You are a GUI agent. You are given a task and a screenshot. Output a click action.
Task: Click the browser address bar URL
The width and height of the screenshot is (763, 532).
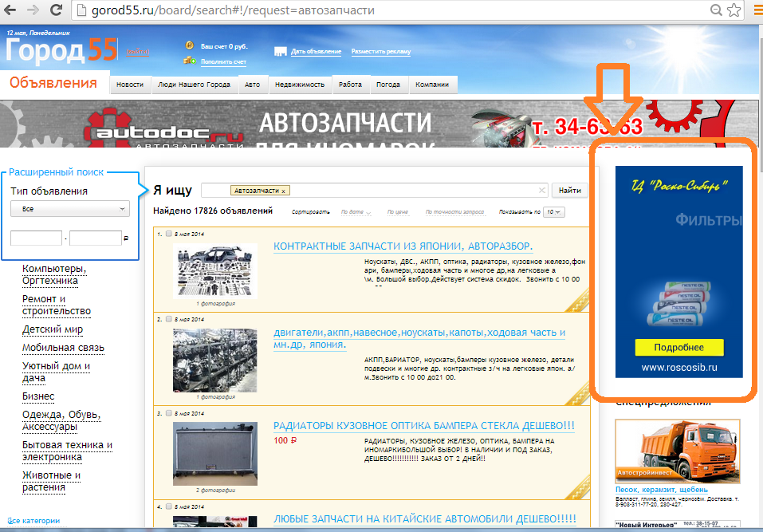click(x=233, y=10)
